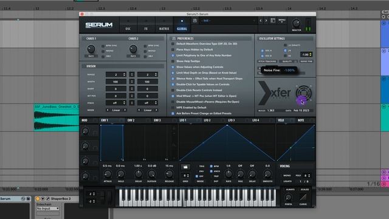The width and height of the screenshot is (389, 219).
Task: Toggle Show Values when Adjusting Controls
Action: [173, 67]
